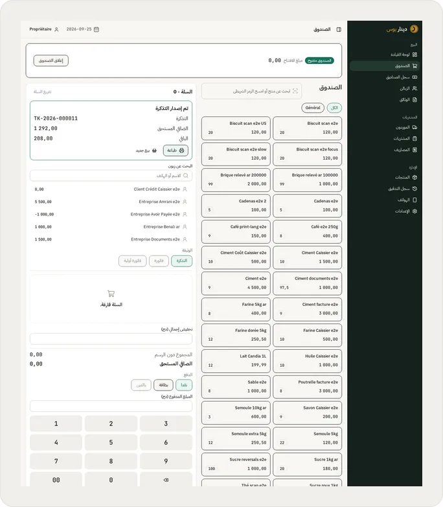Select customer Entreprise Benali ar

(x=111, y=227)
